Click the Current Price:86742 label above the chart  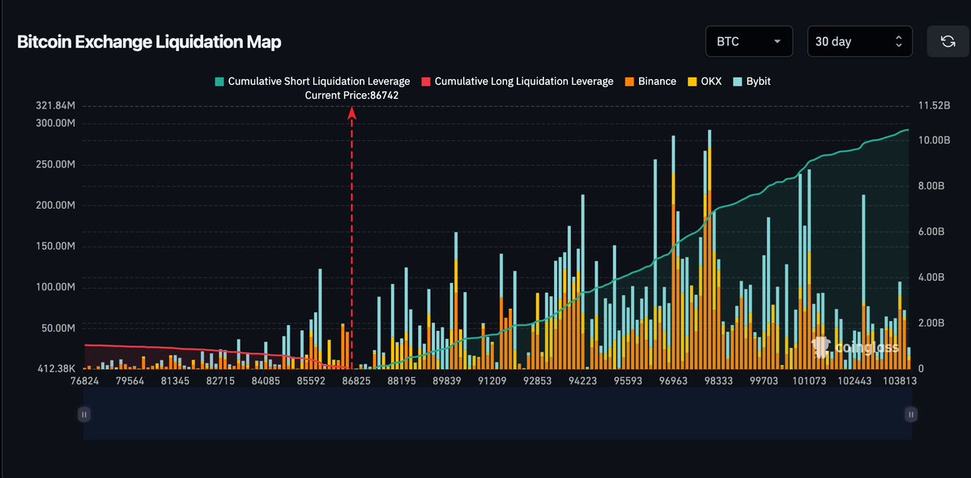click(x=351, y=95)
